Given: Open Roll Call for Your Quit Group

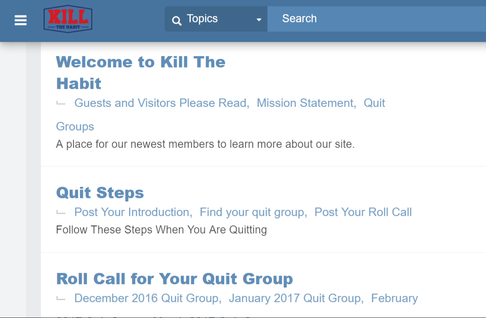Looking at the screenshot, I should [174, 278].
